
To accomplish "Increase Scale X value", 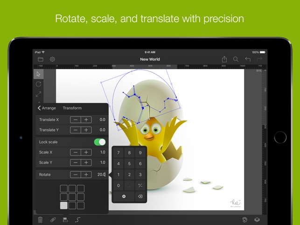I will coord(86,152).
